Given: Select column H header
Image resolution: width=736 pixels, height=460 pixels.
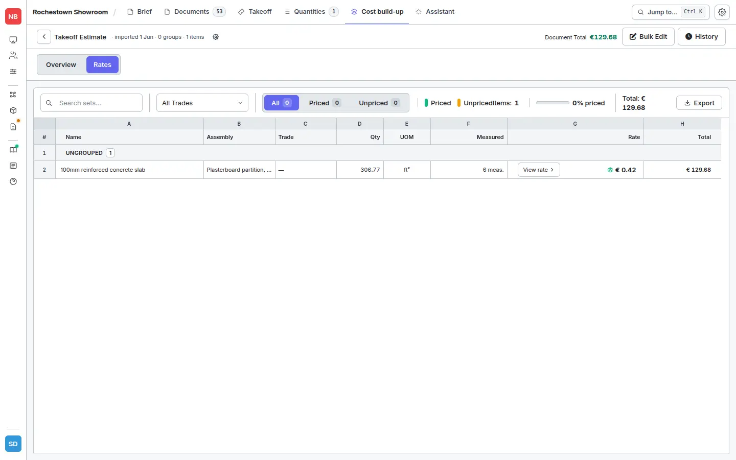Looking at the screenshot, I should (682, 124).
